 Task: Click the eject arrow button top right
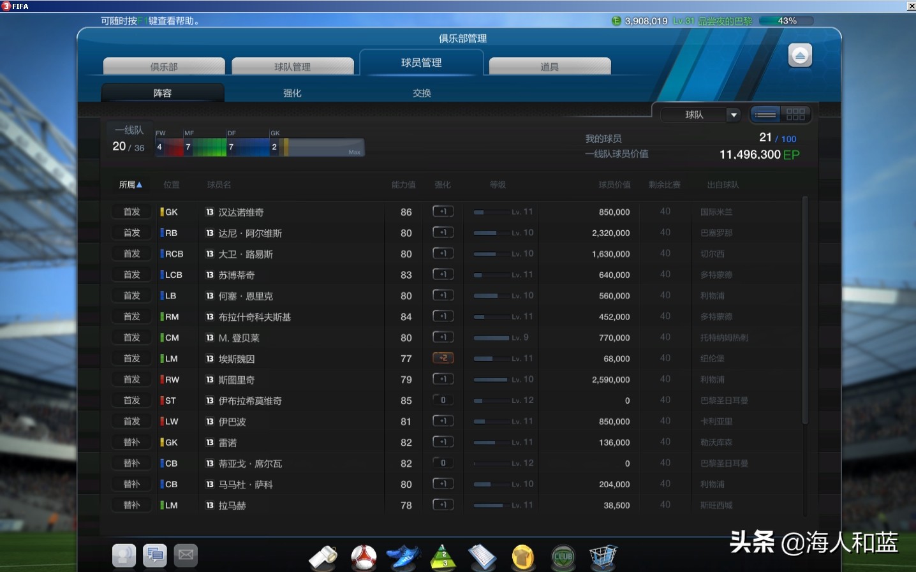(x=801, y=55)
